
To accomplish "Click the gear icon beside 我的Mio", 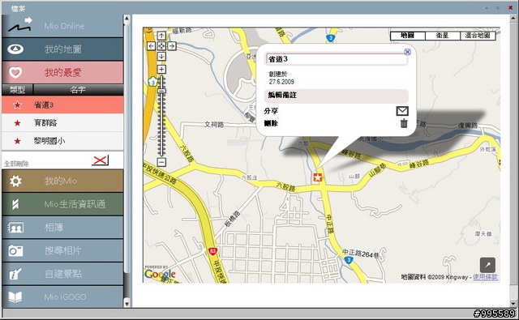I will [x=15, y=181].
